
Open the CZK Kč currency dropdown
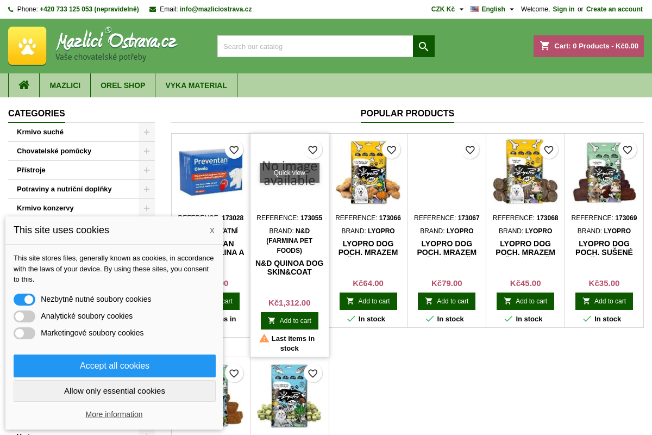click(x=448, y=9)
